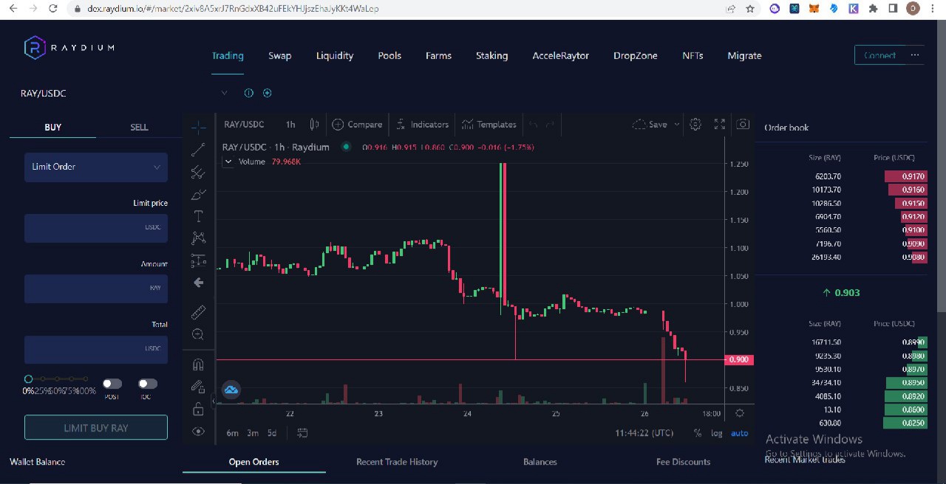
Task: Change the 1h chart interval
Action: (290, 125)
